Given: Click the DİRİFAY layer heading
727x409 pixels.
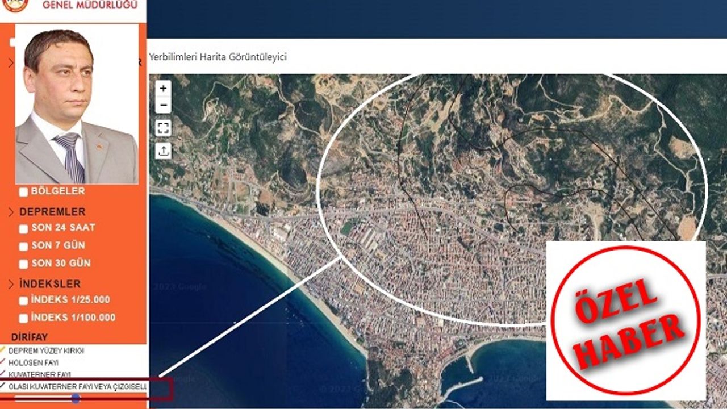Looking at the screenshot, I should (30, 337).
